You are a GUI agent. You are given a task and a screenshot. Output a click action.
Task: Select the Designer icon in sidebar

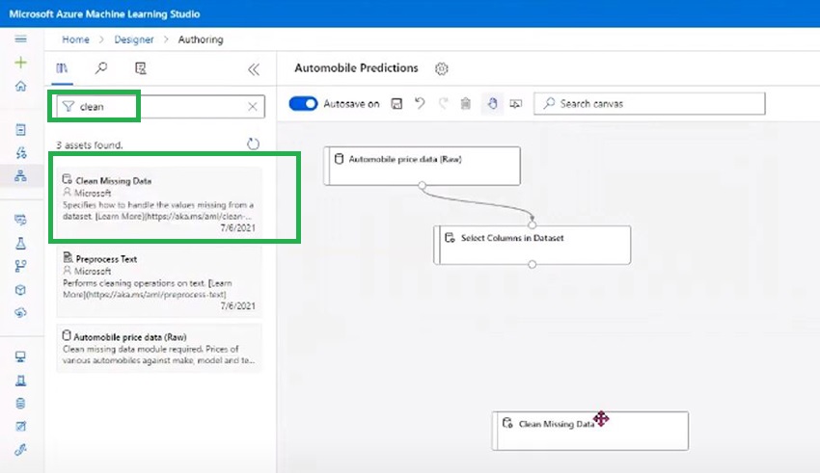20,176
